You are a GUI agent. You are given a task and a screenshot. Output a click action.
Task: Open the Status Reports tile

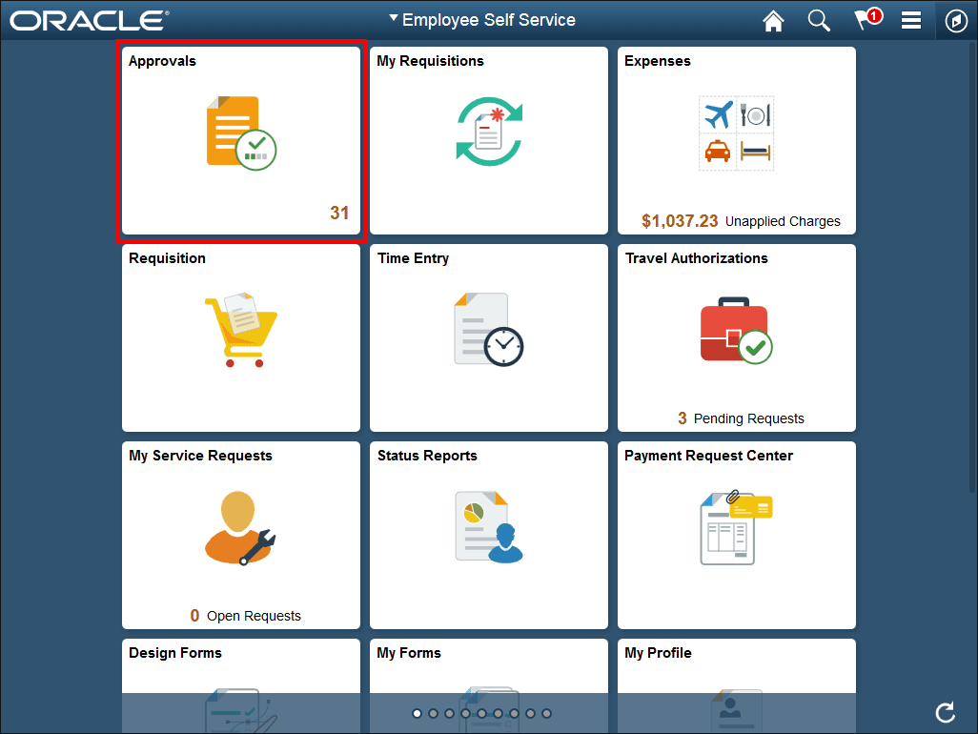point(488,534)
